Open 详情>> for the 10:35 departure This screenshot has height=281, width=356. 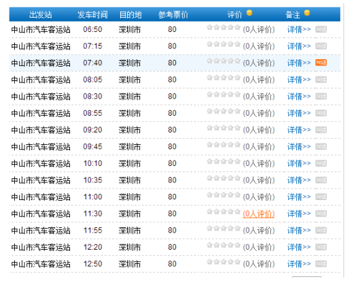point(299,180)
